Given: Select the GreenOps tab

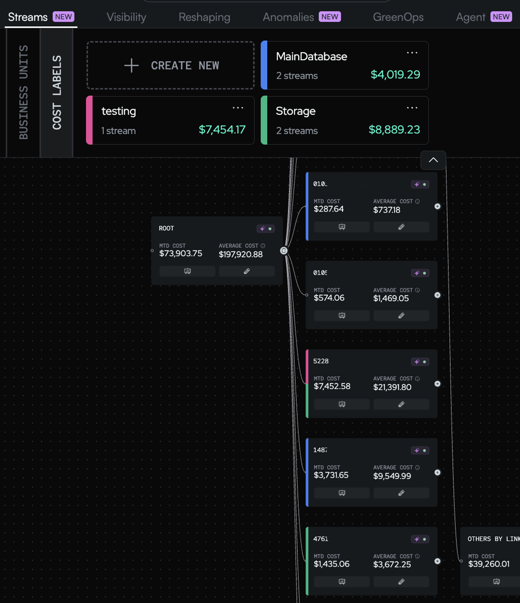Looking at the screenshot, I should [x=398, y=17].
